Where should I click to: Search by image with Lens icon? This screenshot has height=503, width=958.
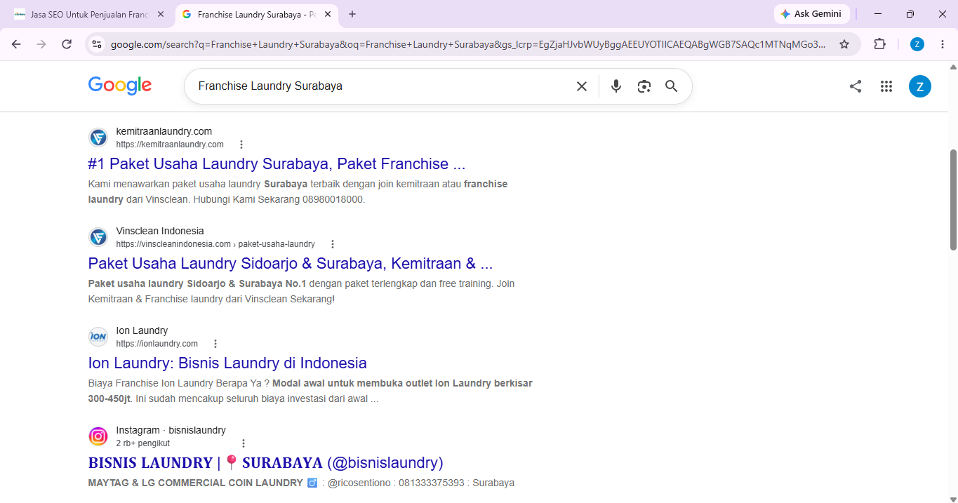(x=644, y=86)
